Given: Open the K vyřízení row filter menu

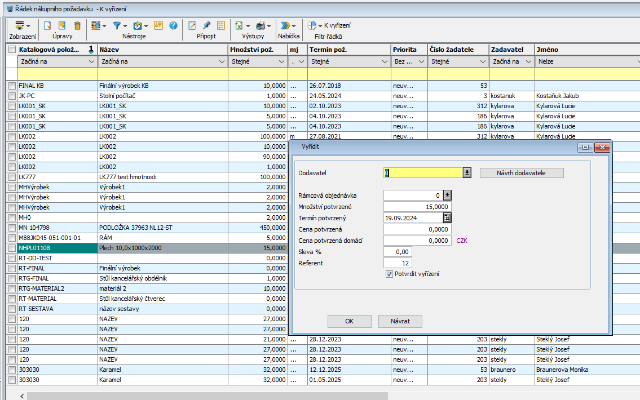Looking at the screenshot, I should [330, 25].
